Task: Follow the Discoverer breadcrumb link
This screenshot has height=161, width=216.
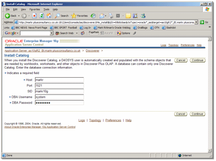Action: point(92,51)
